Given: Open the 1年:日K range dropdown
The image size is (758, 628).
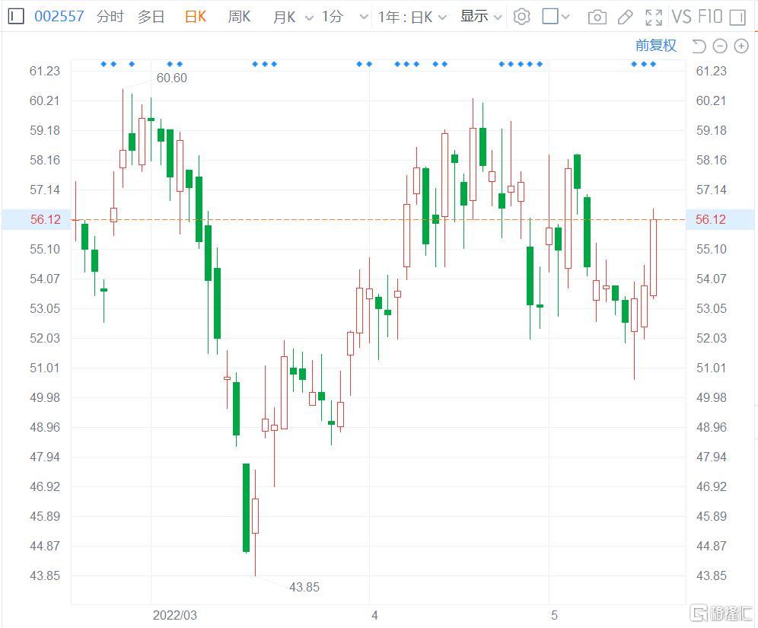Looking at the screenshot, I should (412, 17).
